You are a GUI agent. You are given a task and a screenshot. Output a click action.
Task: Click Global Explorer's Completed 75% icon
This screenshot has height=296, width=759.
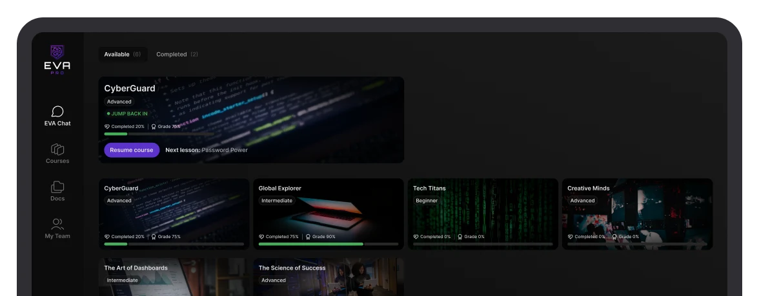261,237
